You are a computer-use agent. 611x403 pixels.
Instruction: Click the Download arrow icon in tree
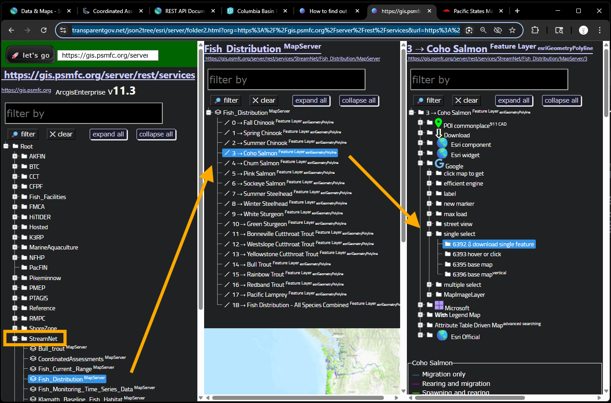(x=439, y=133)
